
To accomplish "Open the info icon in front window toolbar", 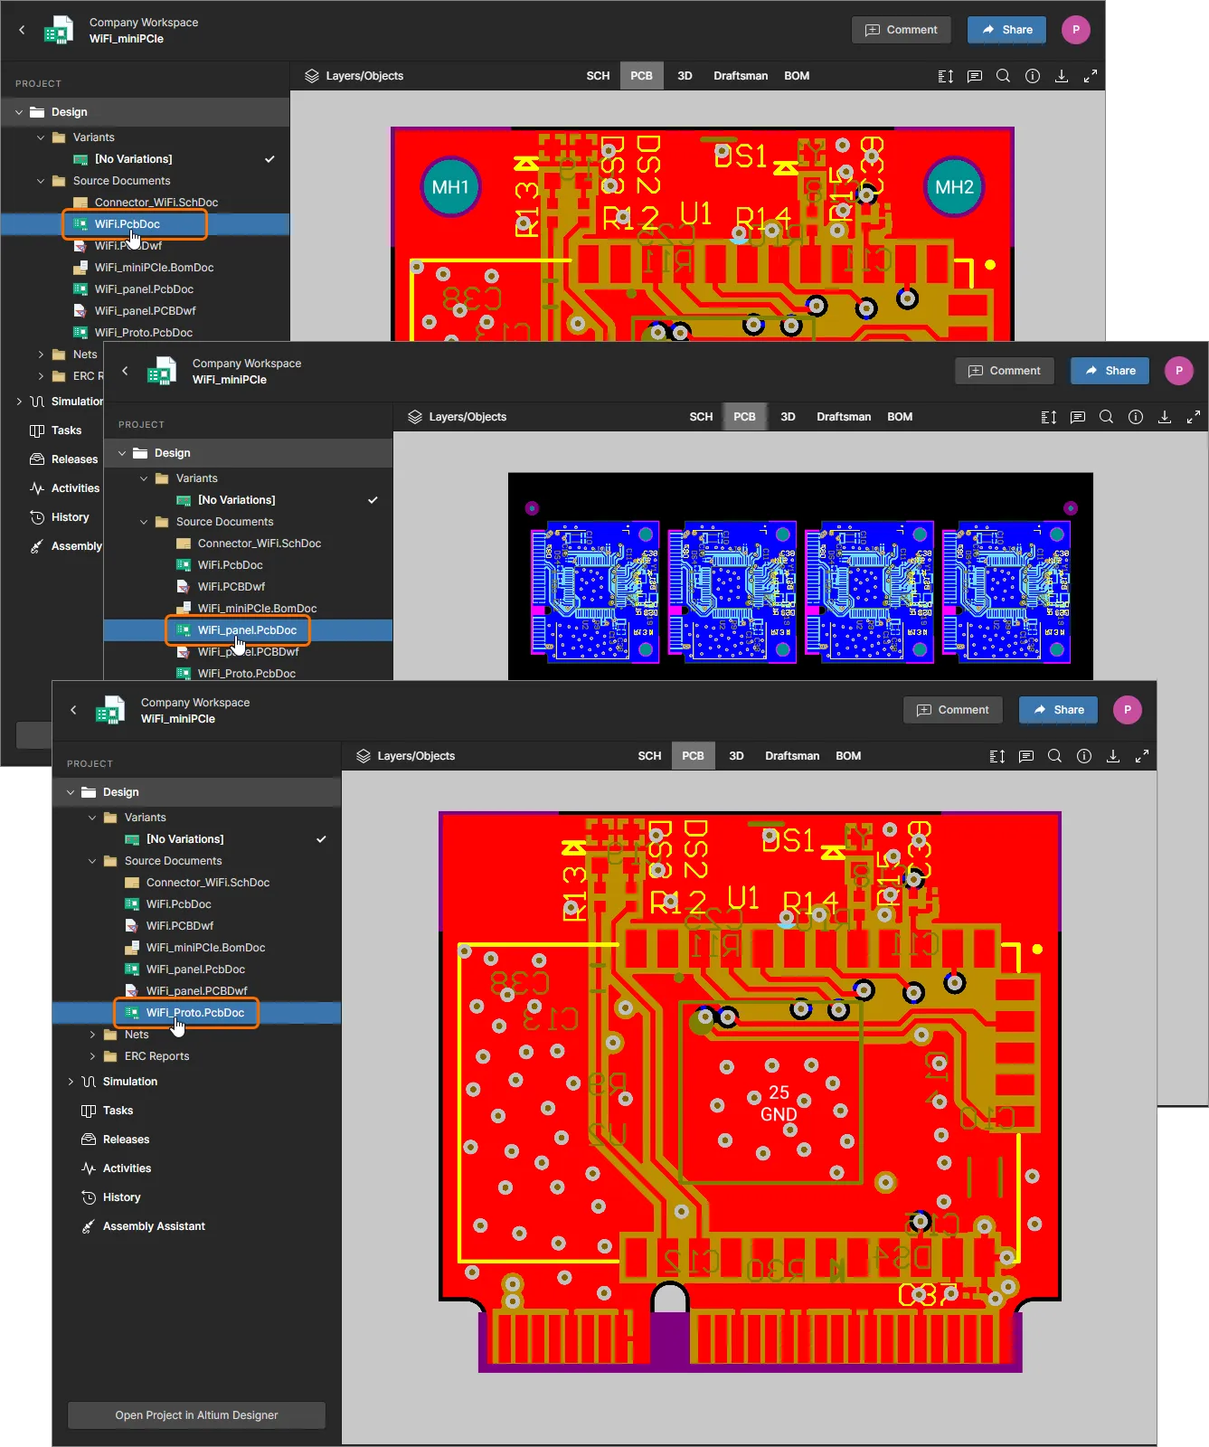I will tap(1084, 756).
